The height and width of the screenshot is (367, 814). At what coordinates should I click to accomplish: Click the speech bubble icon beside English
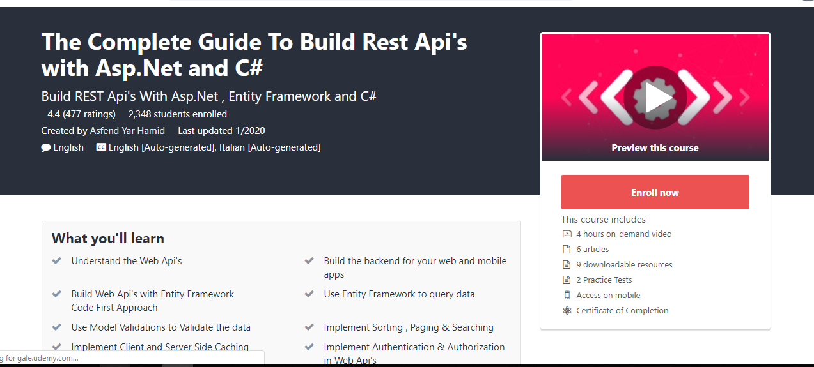tap(46, 147)
